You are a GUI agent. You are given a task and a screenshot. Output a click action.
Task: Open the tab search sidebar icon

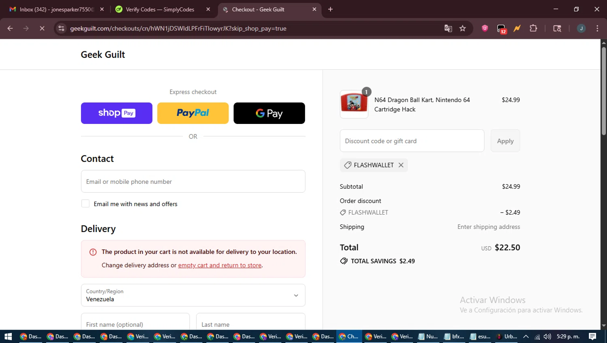(x=557, y=28)
